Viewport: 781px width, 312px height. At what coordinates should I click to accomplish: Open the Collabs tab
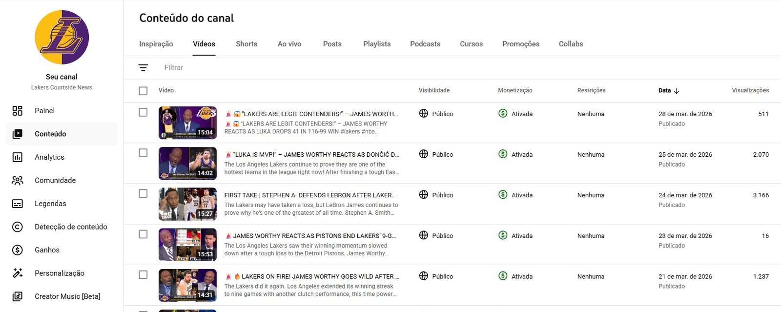click(571, 44)
